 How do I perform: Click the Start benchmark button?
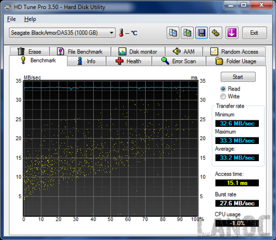238,77
